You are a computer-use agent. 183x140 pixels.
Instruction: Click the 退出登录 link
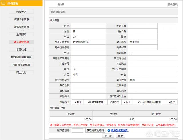point(172,5)
